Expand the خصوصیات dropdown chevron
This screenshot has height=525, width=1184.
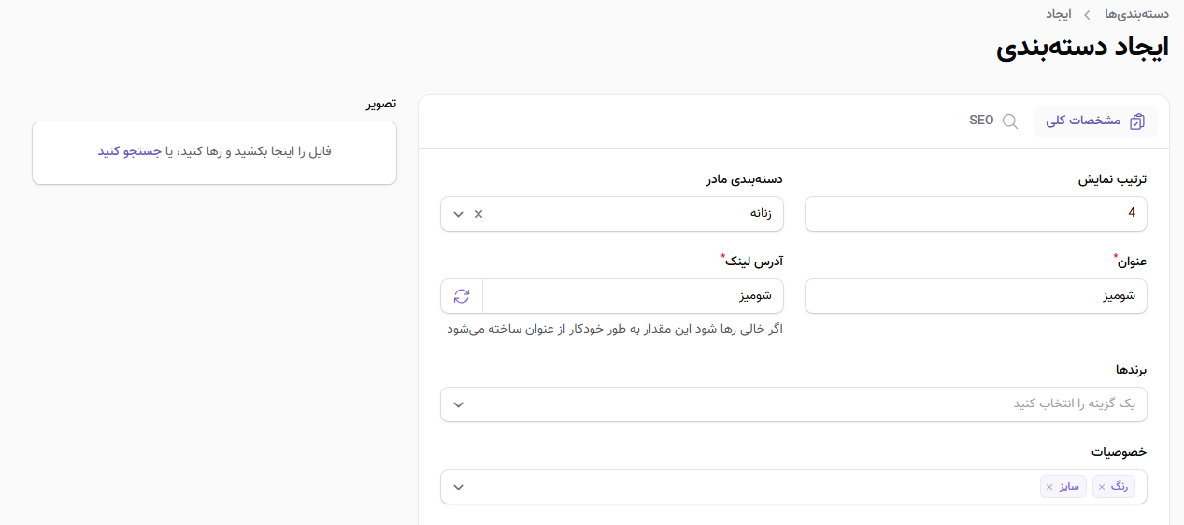point(458,487)
